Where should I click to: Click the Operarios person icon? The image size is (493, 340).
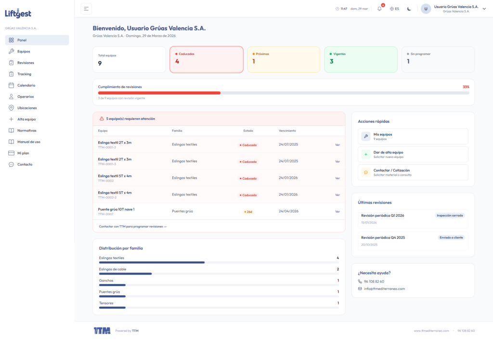(11, 97)
